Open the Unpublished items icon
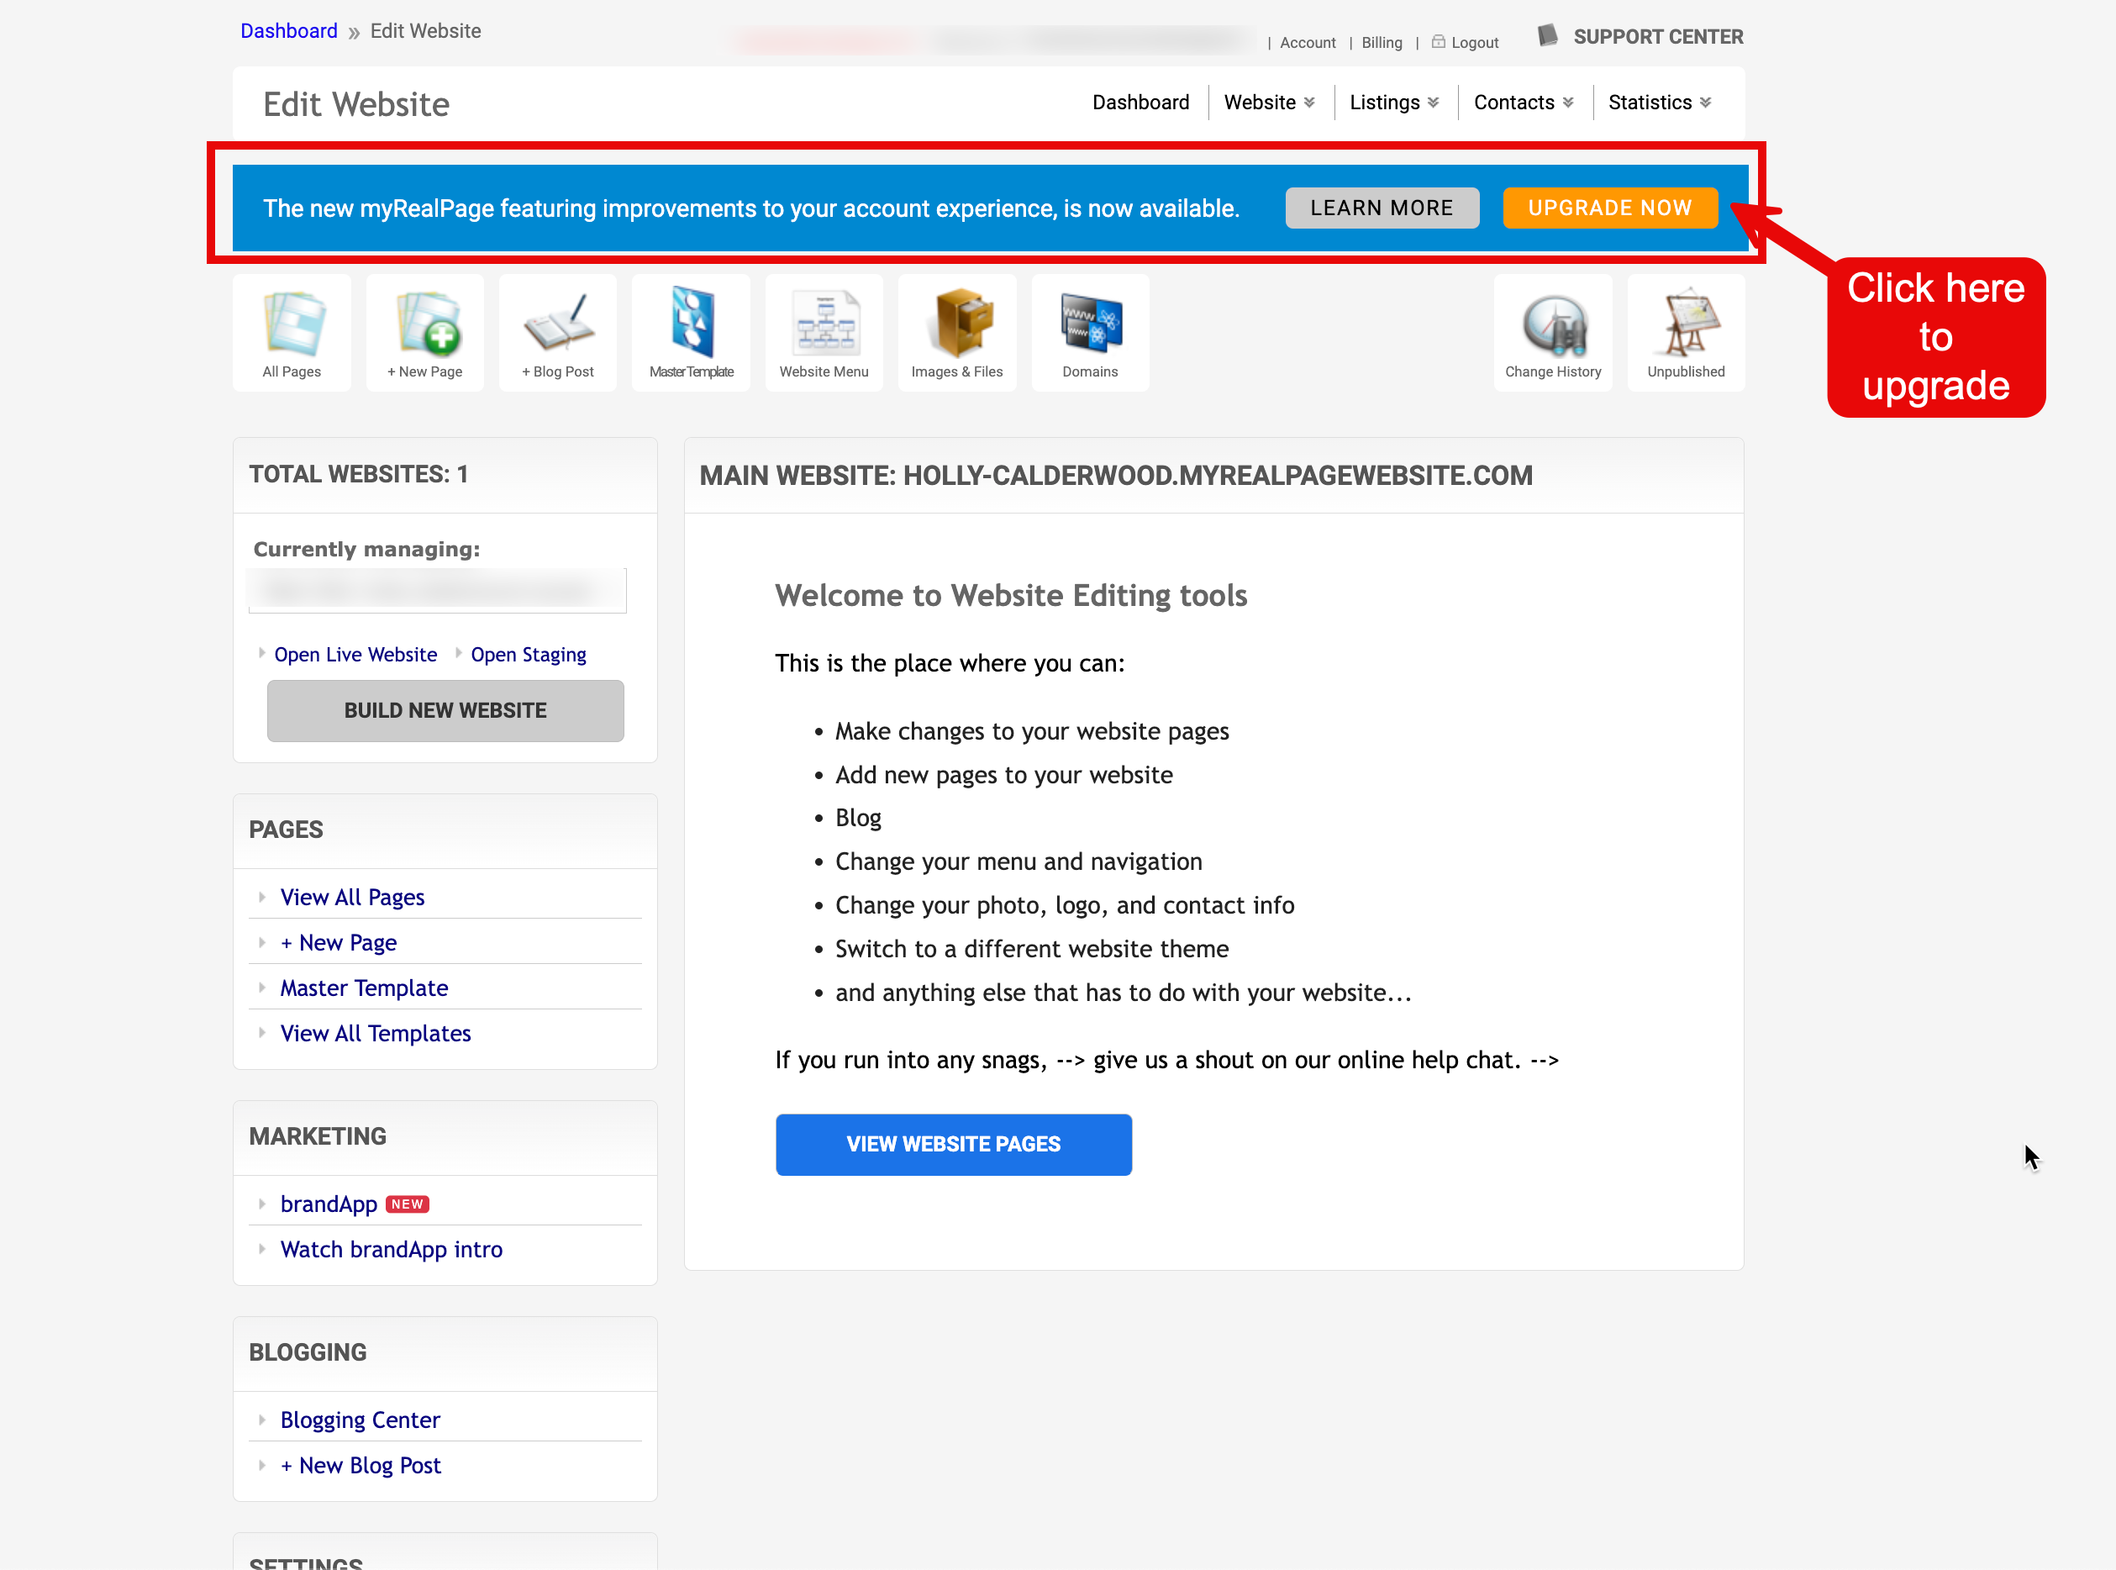This screenshot has height=1570, width=2116. click(1686, 331)
